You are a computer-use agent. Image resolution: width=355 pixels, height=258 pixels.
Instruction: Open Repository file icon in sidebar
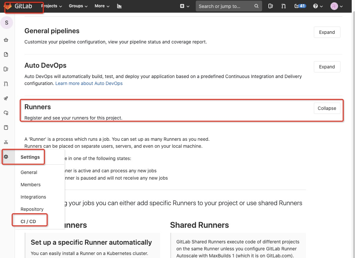tap(6, 54)
